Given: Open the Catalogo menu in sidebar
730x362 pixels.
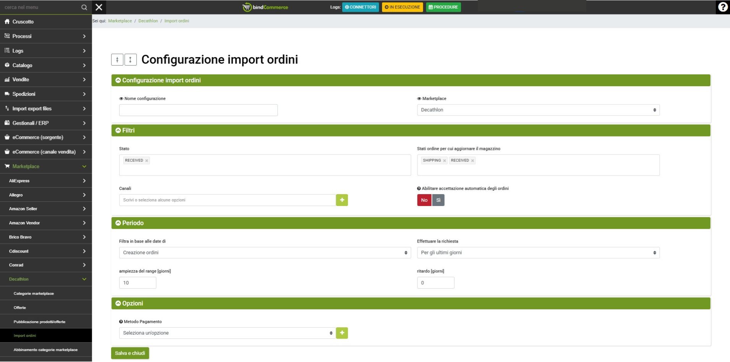Looking at the screenshot, I should coord(46,65).
